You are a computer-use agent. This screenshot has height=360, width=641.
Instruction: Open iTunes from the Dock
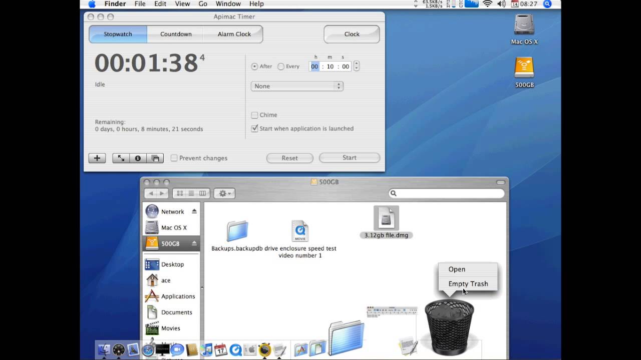[x=206, y=349]
